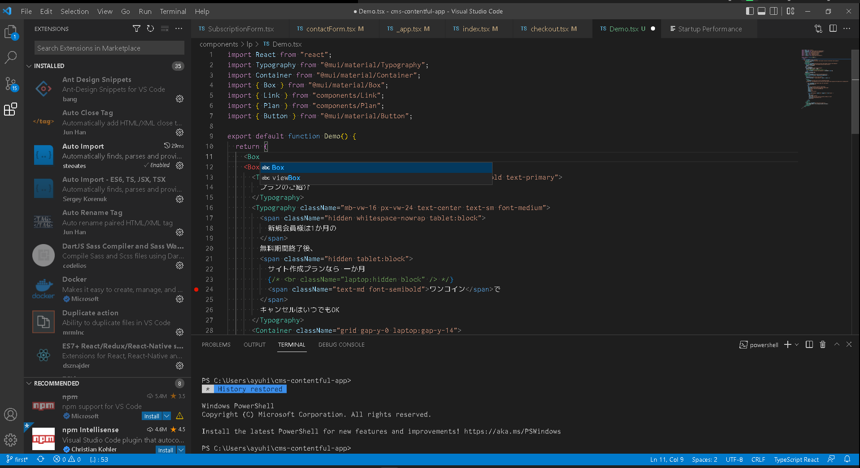Select the TypeScript React language mode
This screenshot has height=468, width=860.
tap(796, 459)
